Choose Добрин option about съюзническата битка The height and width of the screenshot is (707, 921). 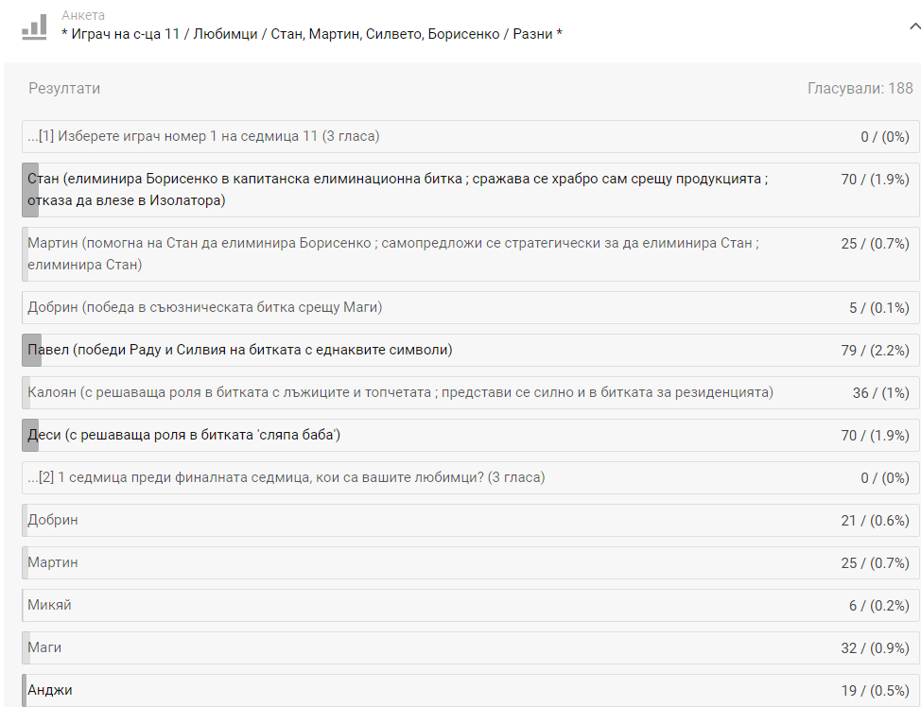point(205,307)
